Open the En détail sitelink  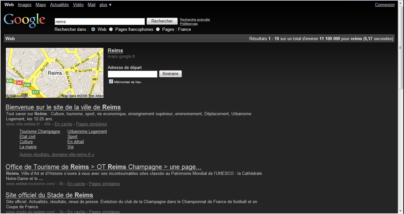click(x=76, y=142)
